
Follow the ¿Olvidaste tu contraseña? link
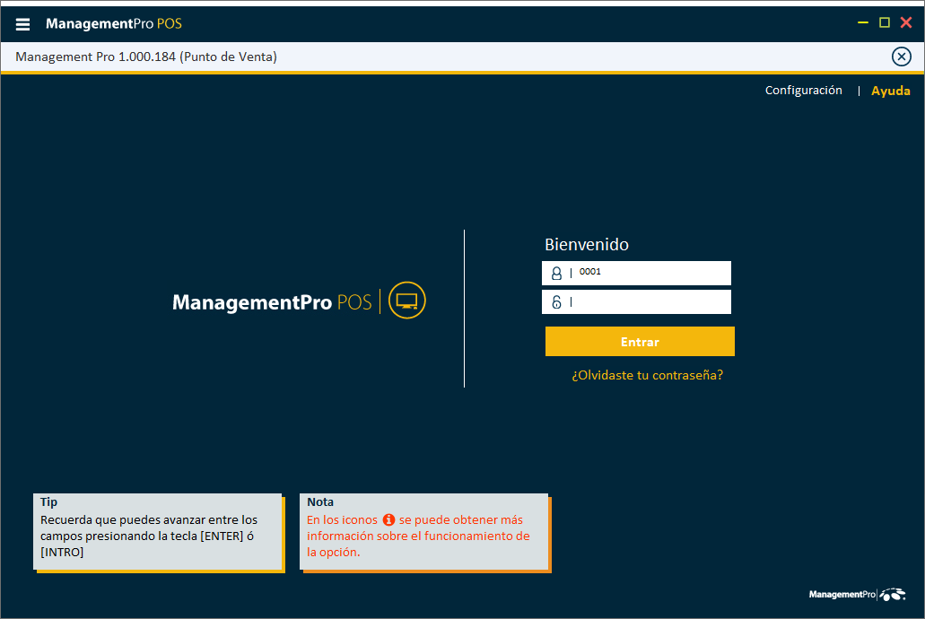pos(647,375)
